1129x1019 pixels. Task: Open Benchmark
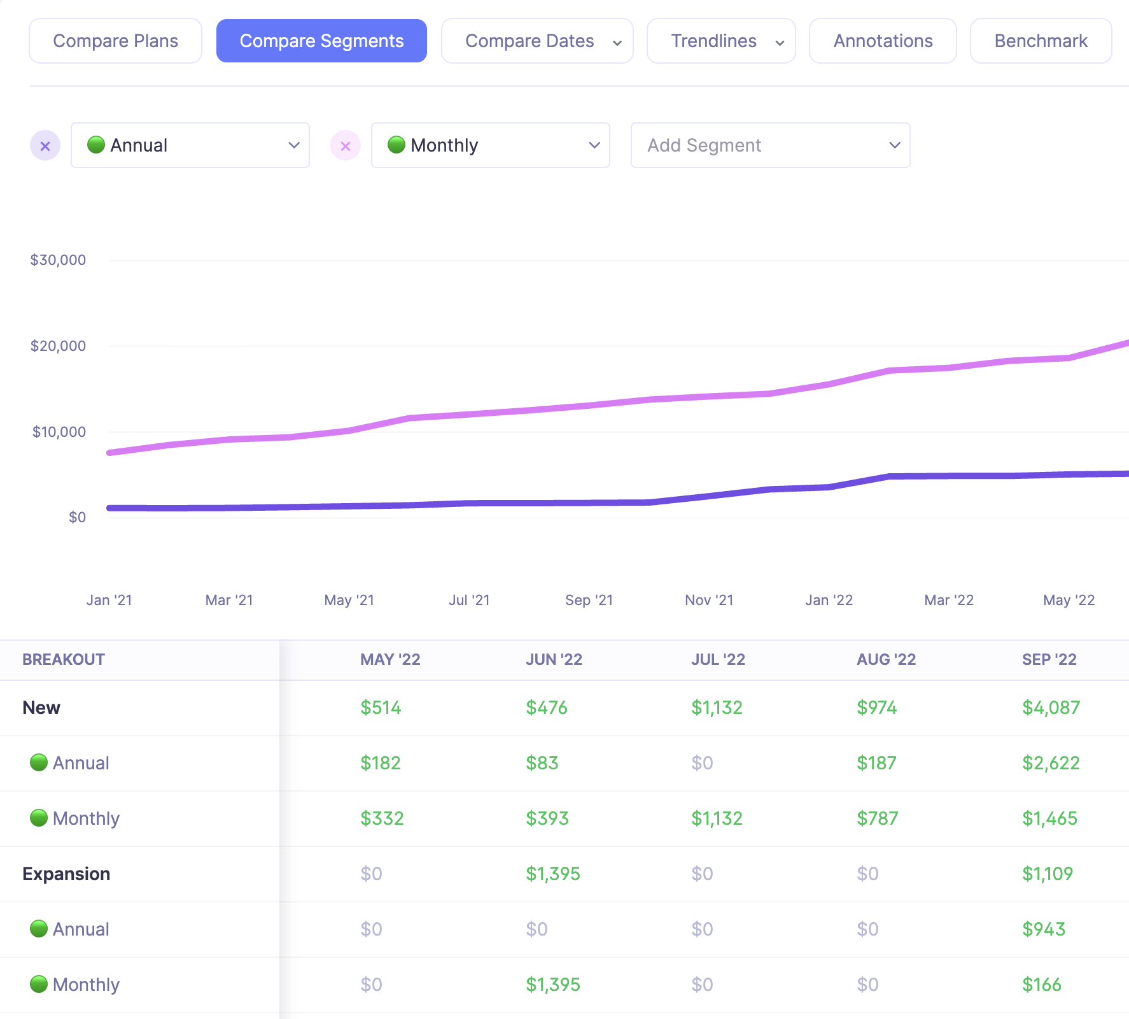point(1041,41)
